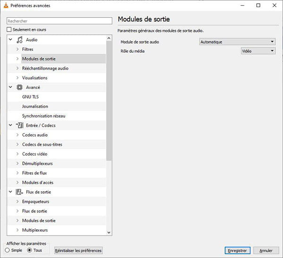Select GNU TLS in the tree
The width and height of the screenshot is (283, 258).
pyautogui.click(x=30, y=97)
